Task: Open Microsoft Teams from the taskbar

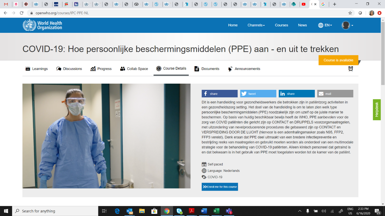Action: 229,211
